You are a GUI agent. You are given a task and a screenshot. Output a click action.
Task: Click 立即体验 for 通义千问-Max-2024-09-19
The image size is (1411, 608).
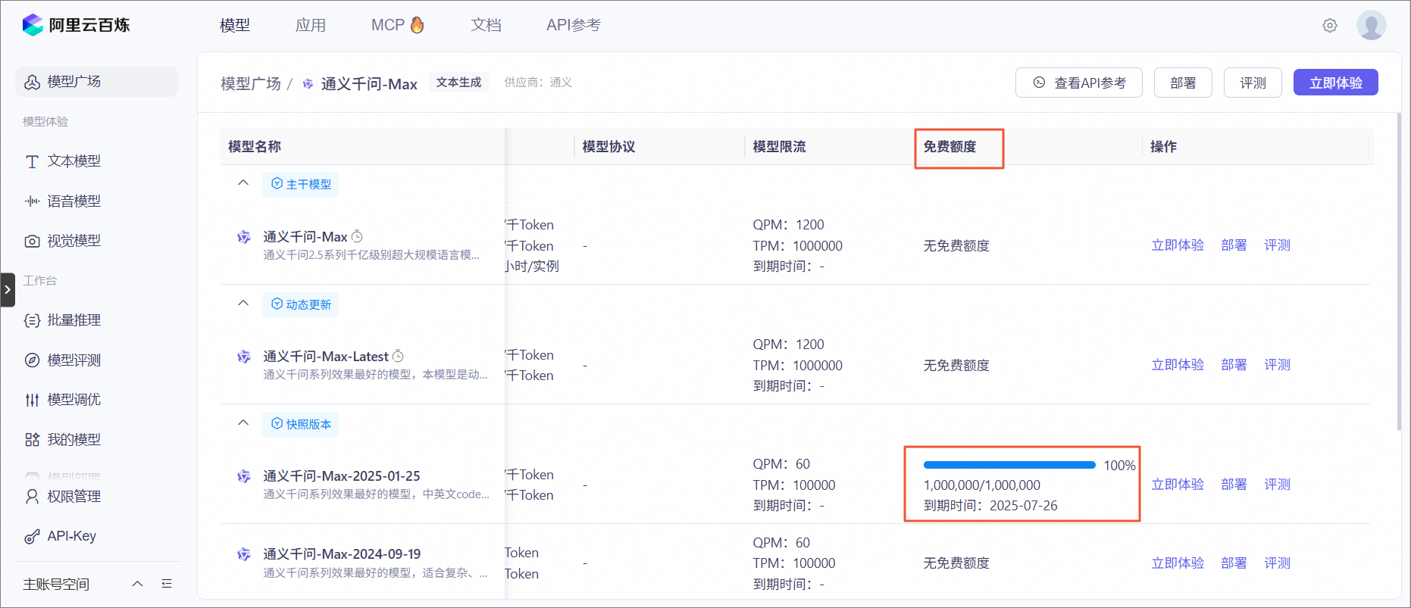1178,563
